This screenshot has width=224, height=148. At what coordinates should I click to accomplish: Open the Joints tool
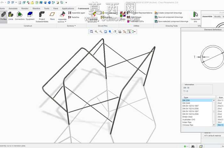pyautogui.click(x=11, y=16)
